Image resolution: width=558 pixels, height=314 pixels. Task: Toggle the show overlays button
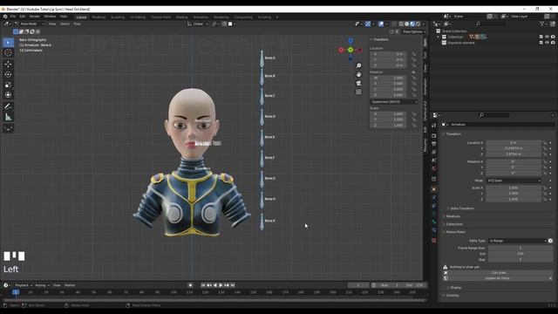381,24
